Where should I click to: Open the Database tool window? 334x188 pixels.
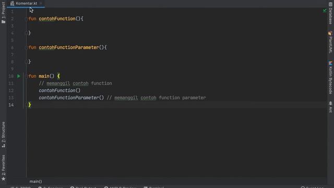pos(330,13)
